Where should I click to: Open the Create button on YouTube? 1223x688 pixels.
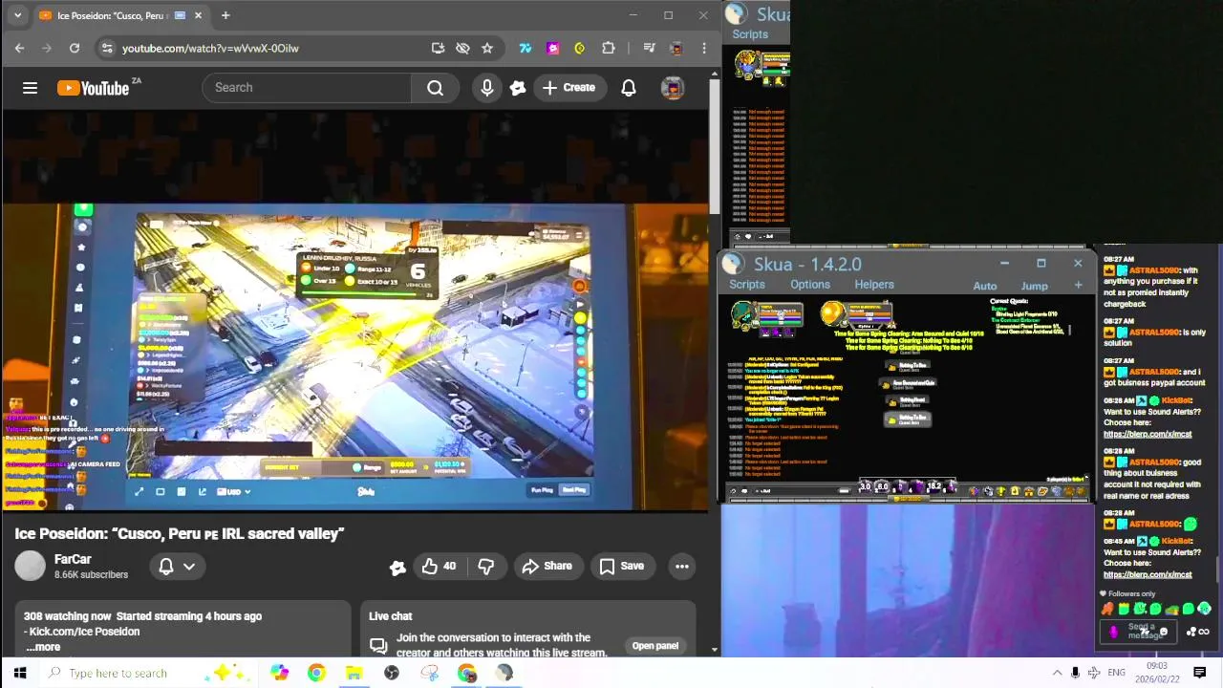pos(569,87)
